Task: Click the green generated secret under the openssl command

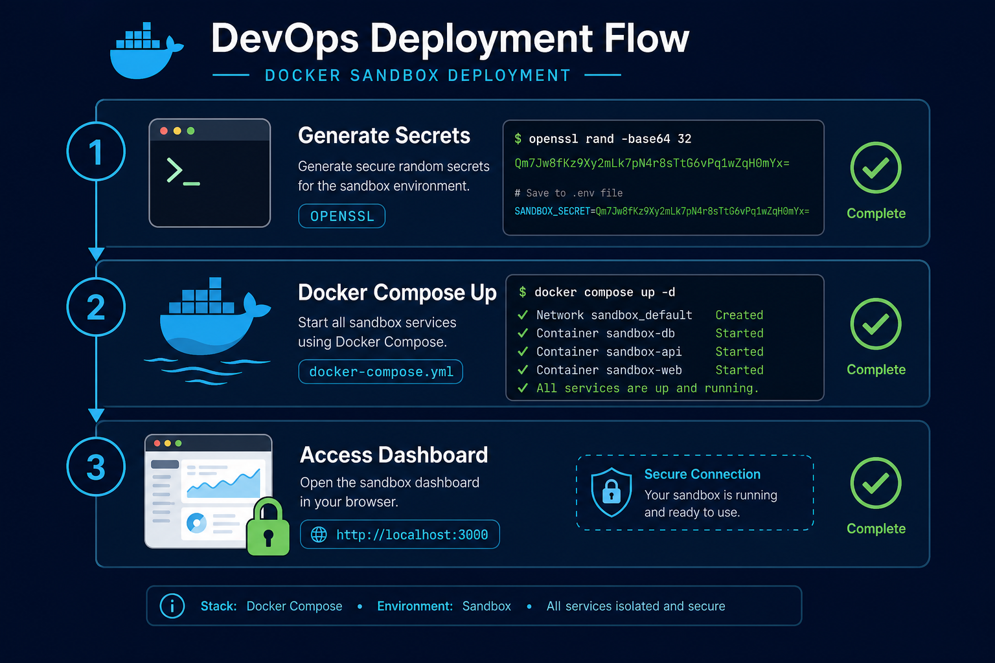Action: (652, 163)
